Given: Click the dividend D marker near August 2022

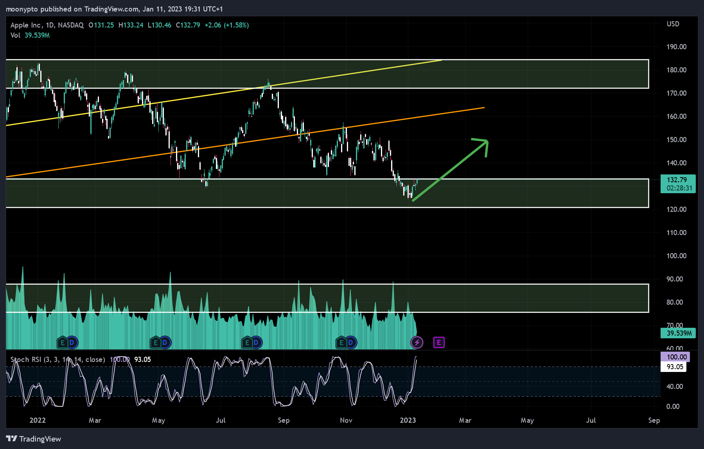Looking at the screenshot, I should click(x=256, y=343).
